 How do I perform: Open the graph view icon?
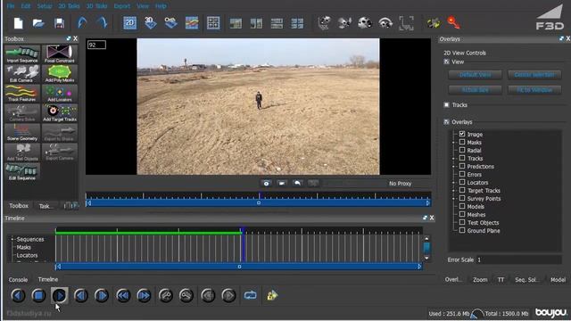tap(192, 23)
